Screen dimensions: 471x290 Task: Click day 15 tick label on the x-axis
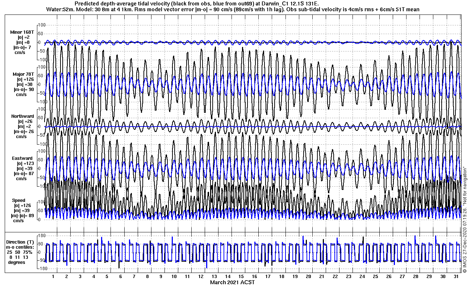(241, 276)
